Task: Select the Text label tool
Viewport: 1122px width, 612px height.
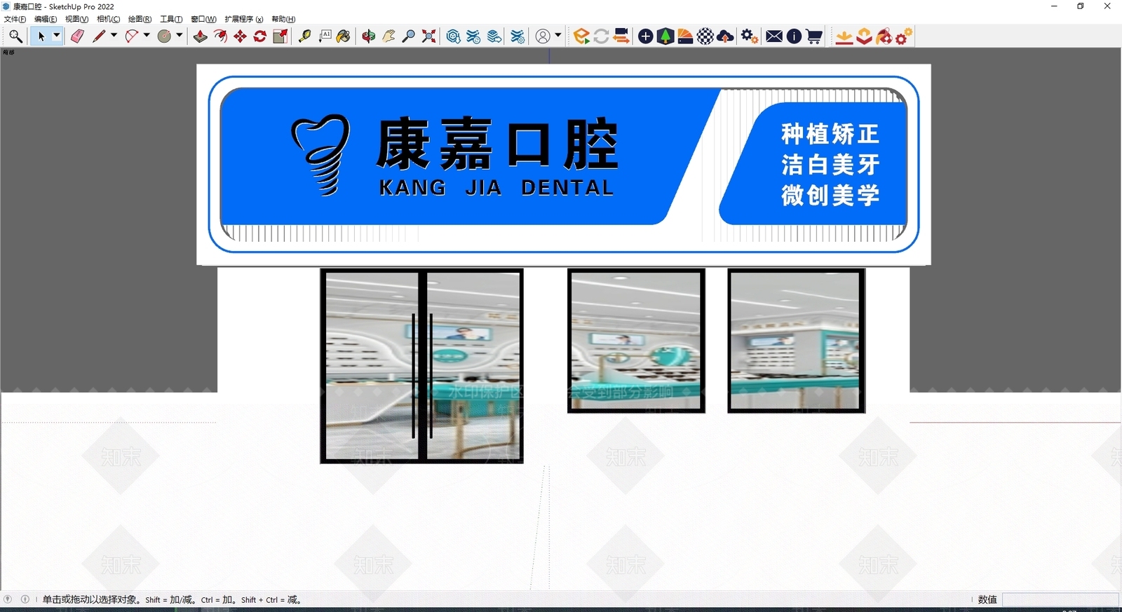Action: pos(325,36)
